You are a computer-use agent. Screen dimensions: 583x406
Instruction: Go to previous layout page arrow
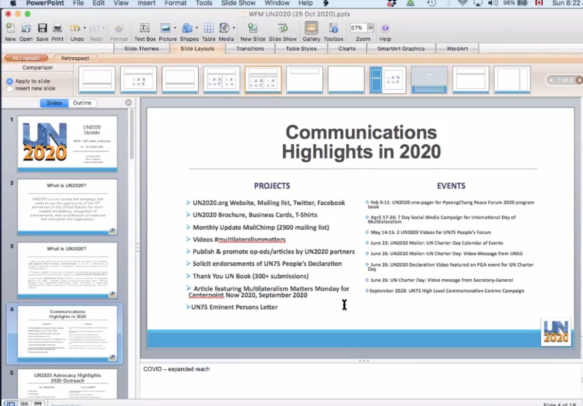pyautogui.click(x=551, y=80)
